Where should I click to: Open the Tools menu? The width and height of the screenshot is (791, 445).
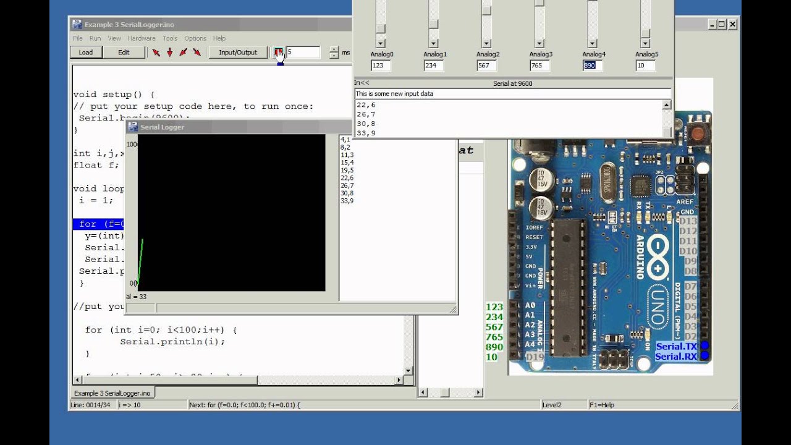click(x=170, y=38)
